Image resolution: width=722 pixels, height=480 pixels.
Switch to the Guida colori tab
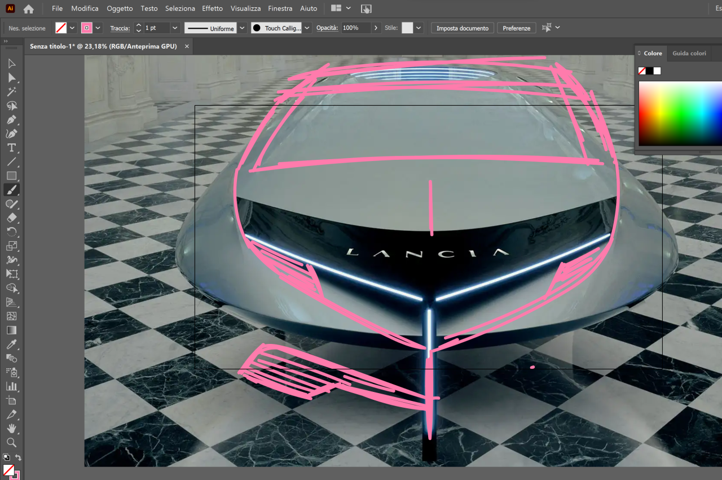(x=689, y=53)
